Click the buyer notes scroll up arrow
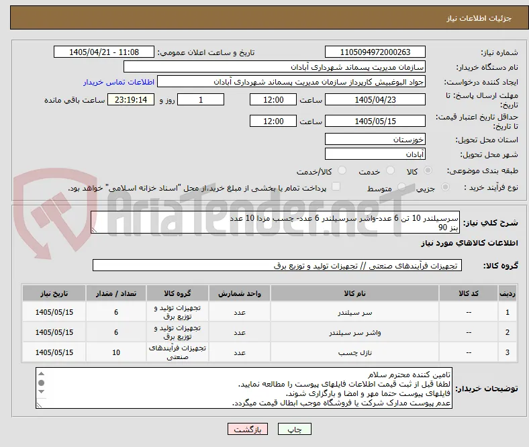 [x=41, y=373]
